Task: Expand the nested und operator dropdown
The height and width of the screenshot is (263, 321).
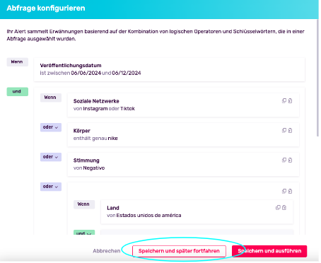Action: (84, 233)
